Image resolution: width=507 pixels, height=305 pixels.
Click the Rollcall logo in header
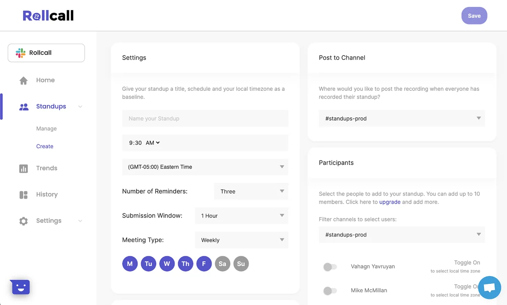pyautogui.click(x=48, y=16)
